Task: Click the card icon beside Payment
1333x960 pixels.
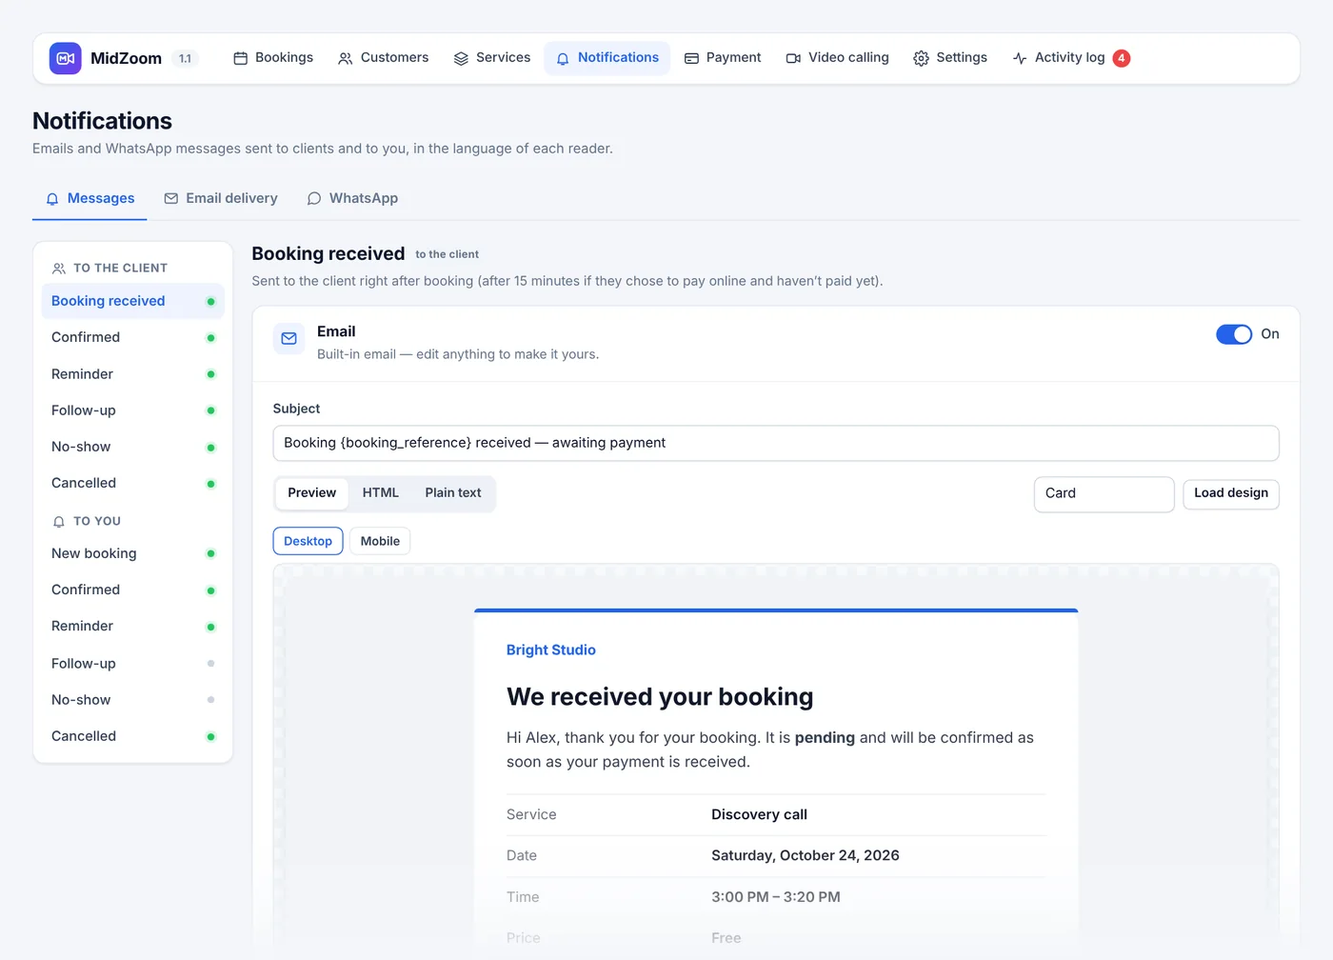Action: tap(691, 58)
